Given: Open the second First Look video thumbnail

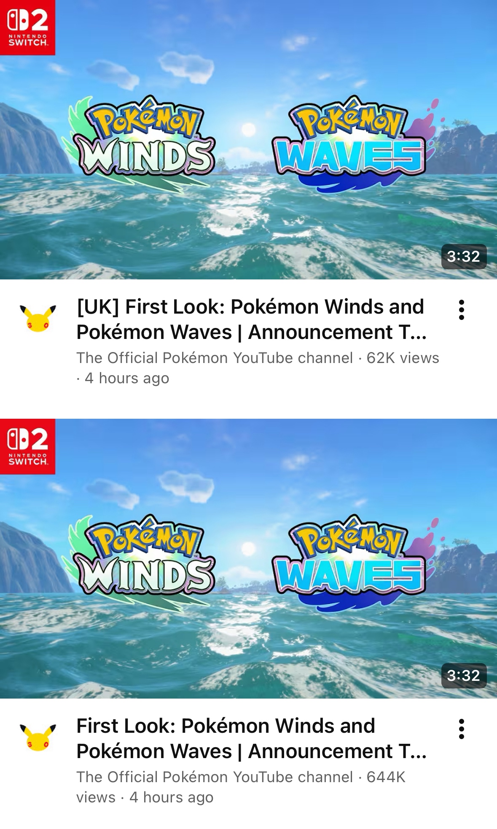Looking at the screenshot, I should tap(248, 558).
